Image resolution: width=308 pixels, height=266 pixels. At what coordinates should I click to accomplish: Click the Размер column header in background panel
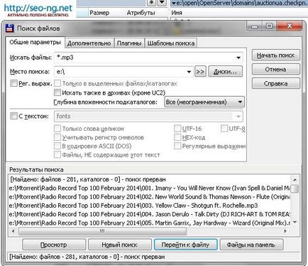pyautogui.click(x=99, y=13)
